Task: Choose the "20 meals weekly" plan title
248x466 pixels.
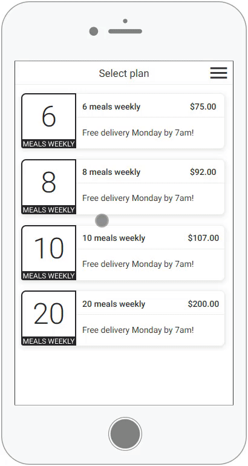Action: (x=114, y=304)
